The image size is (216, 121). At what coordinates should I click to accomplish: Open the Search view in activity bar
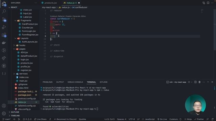(4, 11)
